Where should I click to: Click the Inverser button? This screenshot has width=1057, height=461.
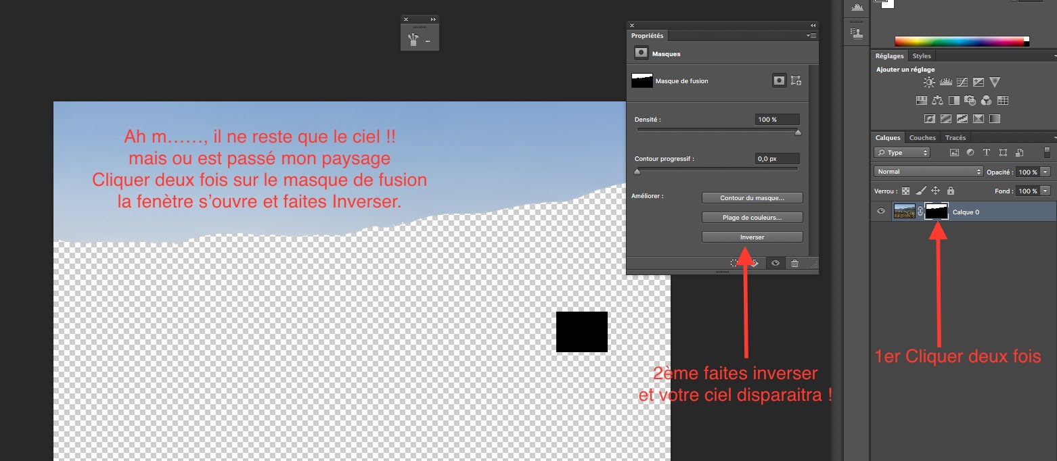(x=752, y=237)
